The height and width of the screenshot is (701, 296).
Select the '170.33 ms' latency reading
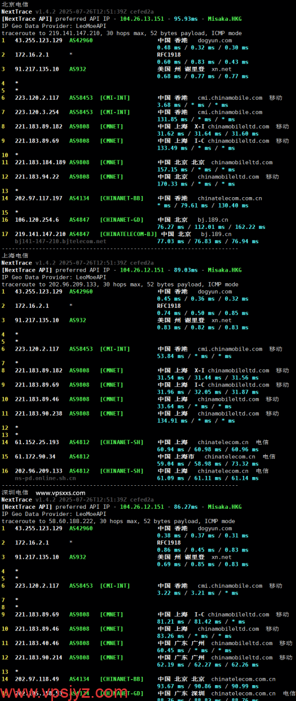click(x=171, y=184)
